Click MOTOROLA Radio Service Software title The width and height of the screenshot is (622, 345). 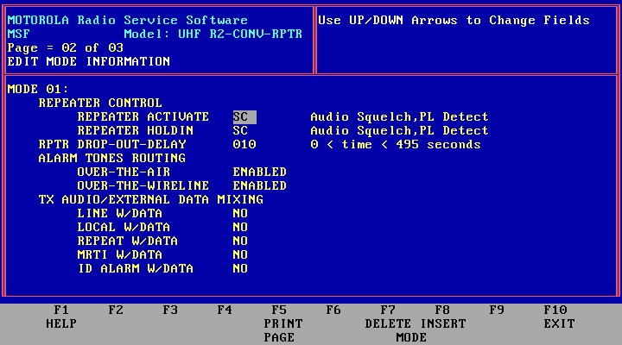[x=127, y=20]
